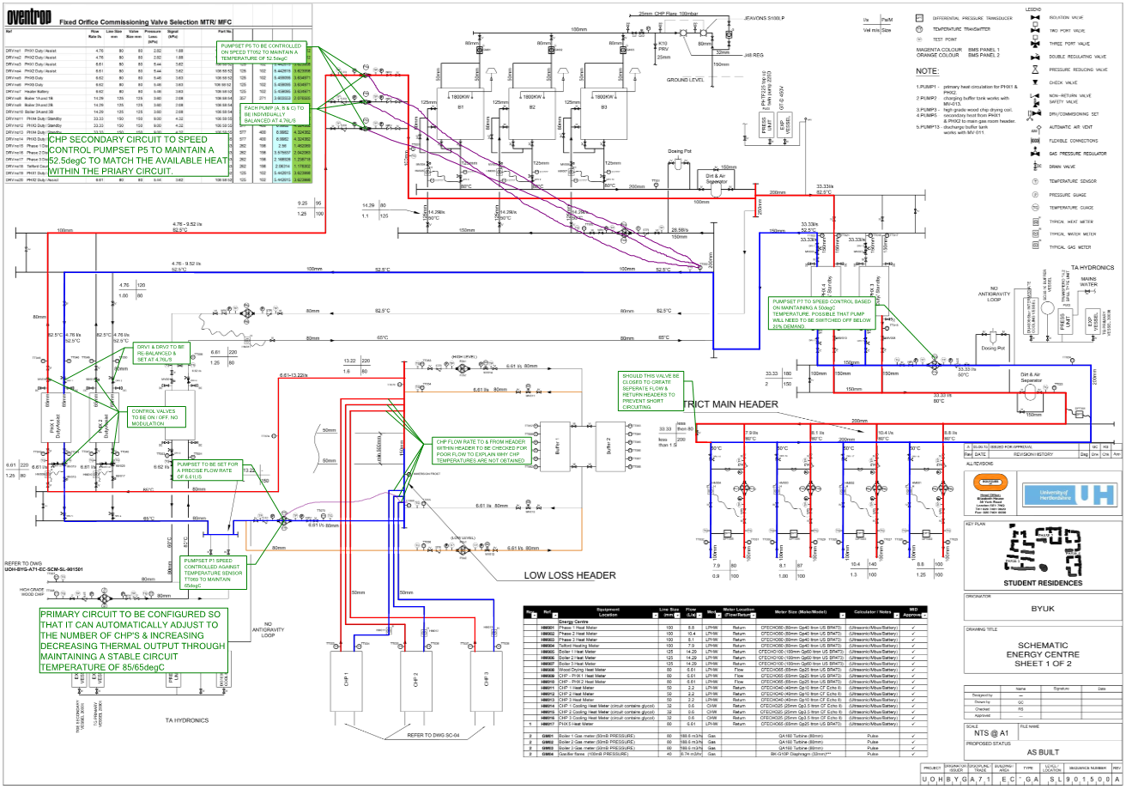Click the Non-Return Valve legend symbol
Screen dimensions: 1126x789
pos(1034,95)
